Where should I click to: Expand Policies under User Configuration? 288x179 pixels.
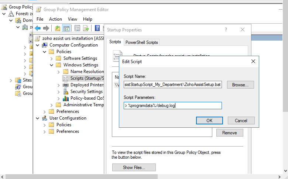point(44,125)
